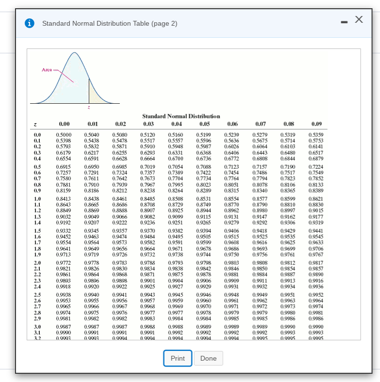The image size is (380, 382).
Task: Click the value 0.9952
Action: point(316,295)
